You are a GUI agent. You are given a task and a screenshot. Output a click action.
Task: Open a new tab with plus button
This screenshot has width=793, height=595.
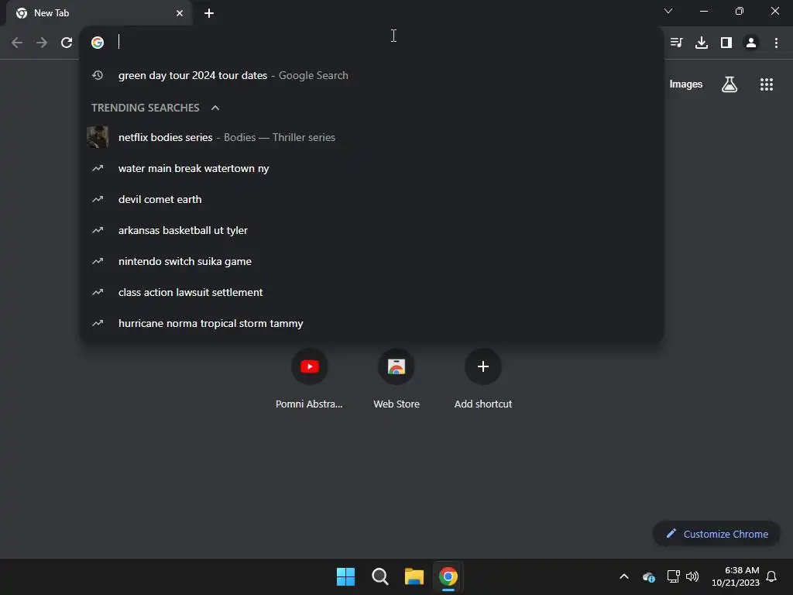tap(209, 13)
